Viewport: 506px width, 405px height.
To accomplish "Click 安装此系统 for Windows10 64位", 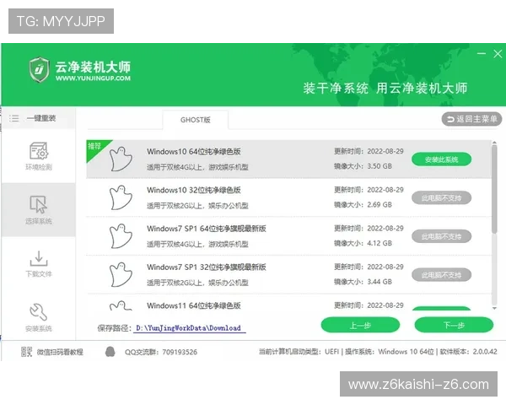I will pos(441,159).
